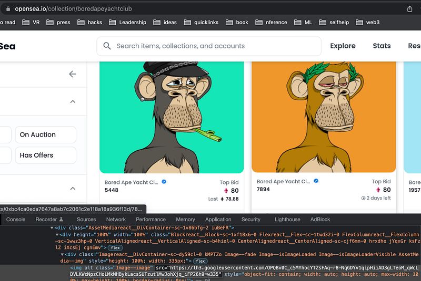Collapse the Blockreact div height 100% node

pos(57,235)
